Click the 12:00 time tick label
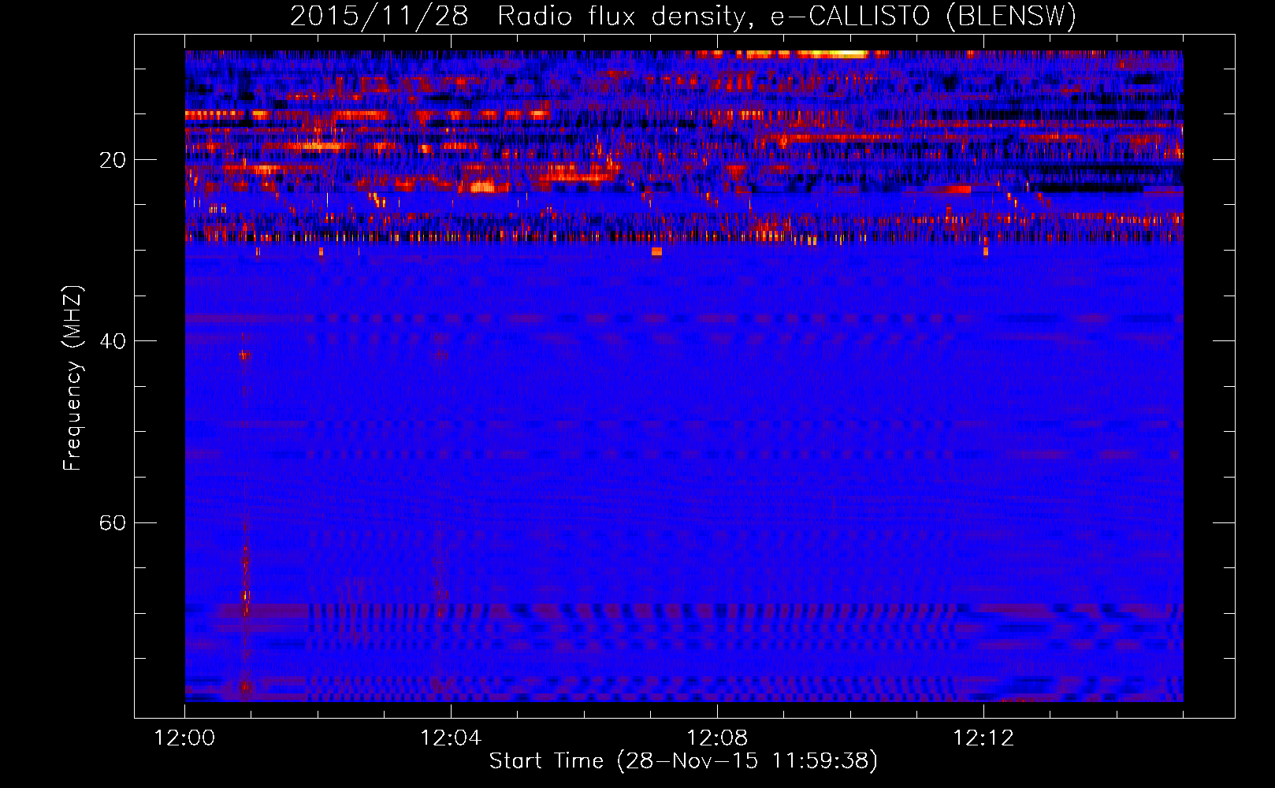1275x788 pixels. pos(184,738)
